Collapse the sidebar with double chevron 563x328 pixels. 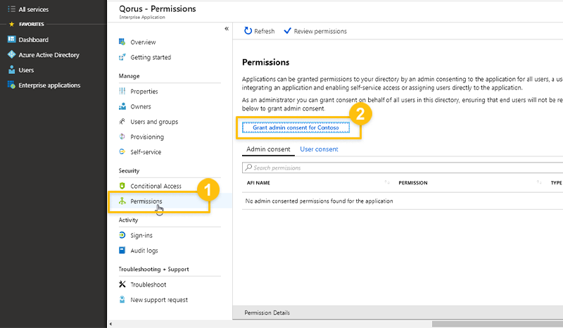pyautogui.click(x=226, y=29)
